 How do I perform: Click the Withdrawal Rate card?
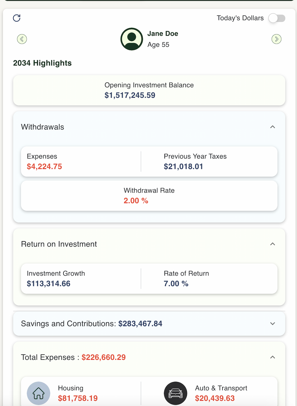pyautogui.click(x=149, y=196)
